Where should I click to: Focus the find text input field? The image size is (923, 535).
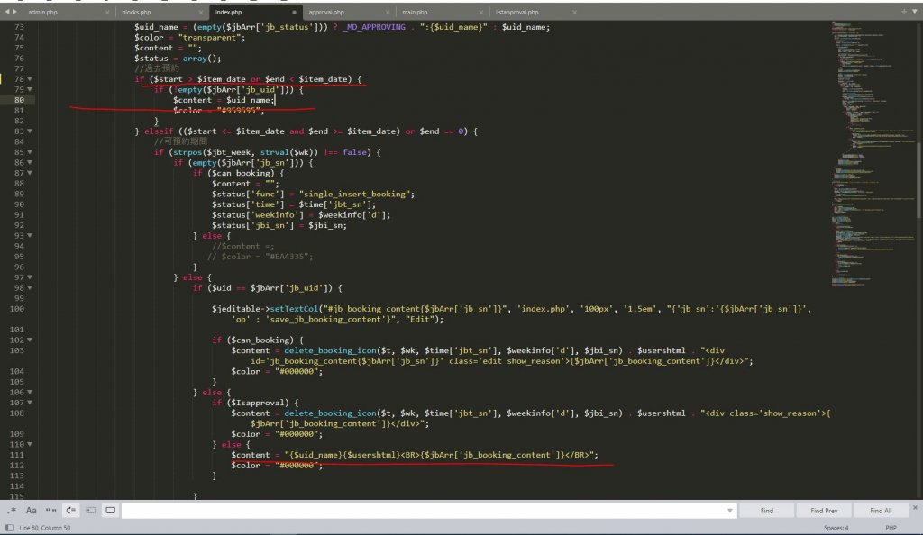point(428,511)
